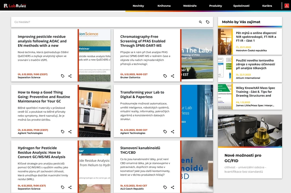Click tag icon on Hydrogen for Pesticide card
Viewport: 291px width, 193px height.
63,187
